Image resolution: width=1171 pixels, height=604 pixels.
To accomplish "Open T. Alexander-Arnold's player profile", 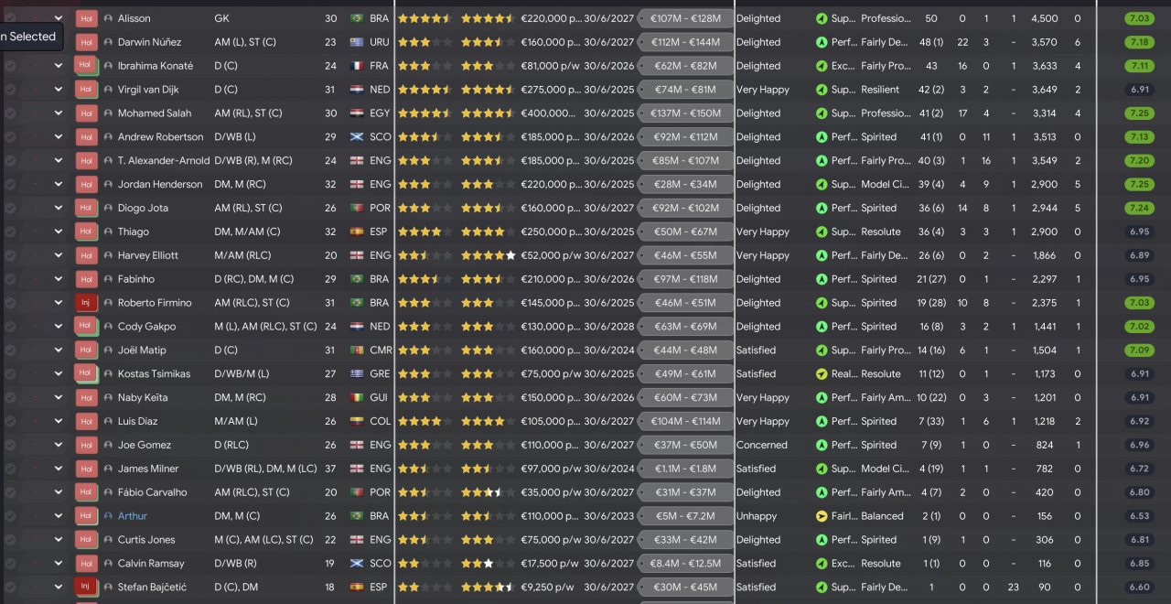I will point(163,161).
